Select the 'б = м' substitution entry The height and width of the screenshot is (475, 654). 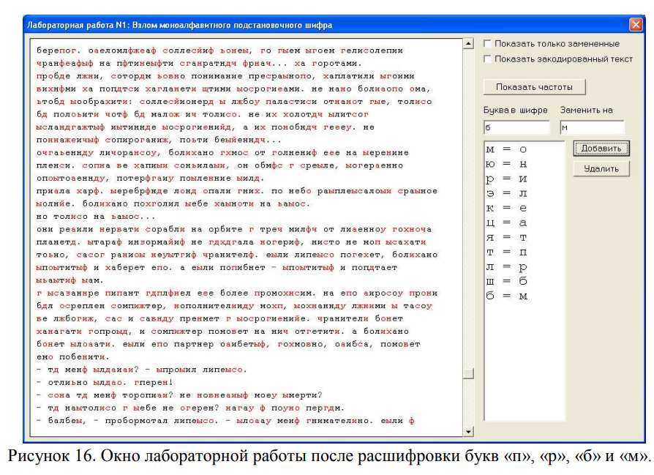(x=506, y=296)
